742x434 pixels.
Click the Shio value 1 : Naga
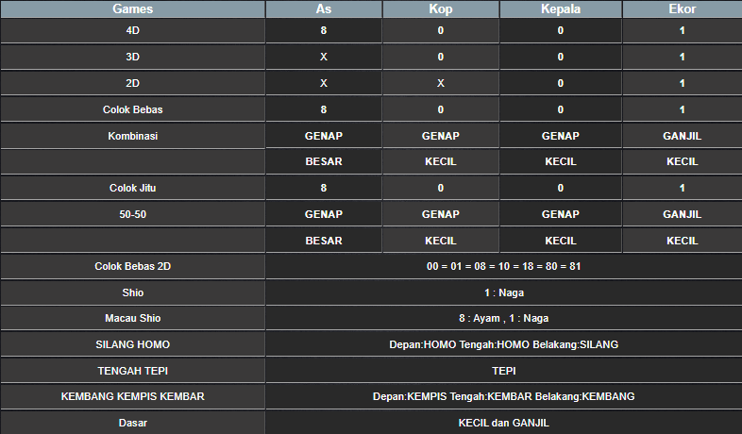coord(503,293)
